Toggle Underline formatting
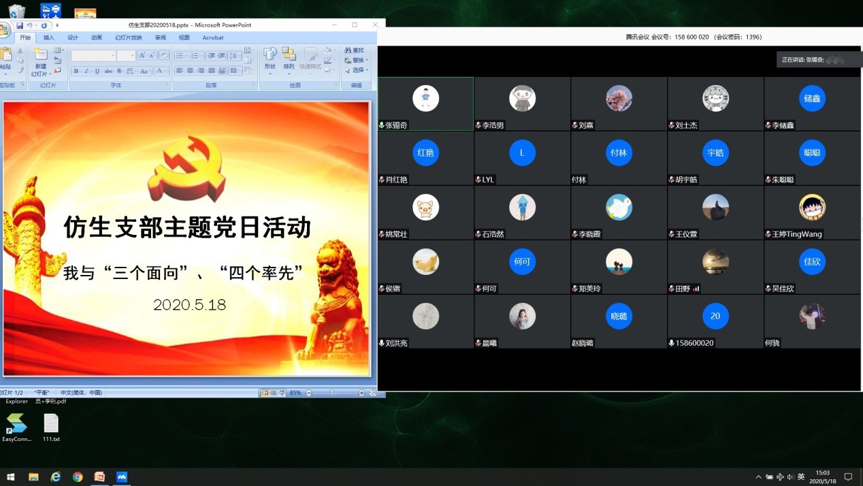 point(97,71)
